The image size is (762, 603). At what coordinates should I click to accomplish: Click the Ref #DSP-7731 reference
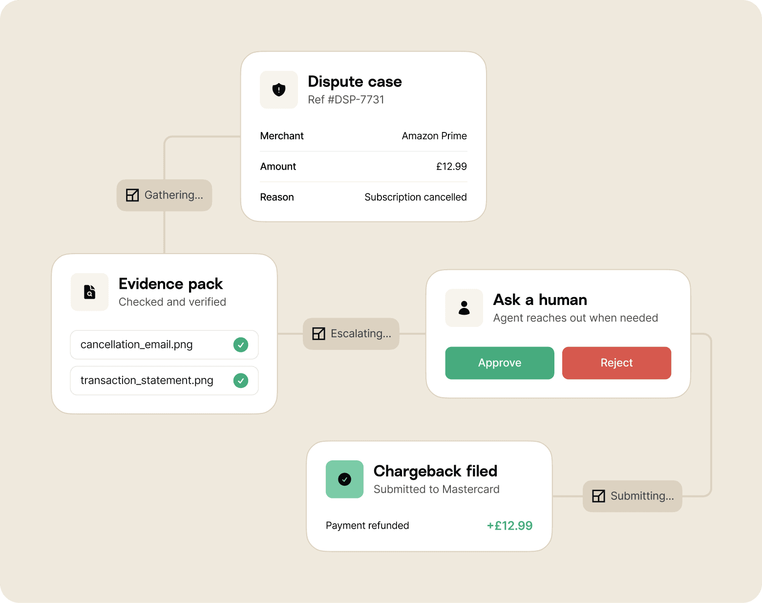point(346,100)
